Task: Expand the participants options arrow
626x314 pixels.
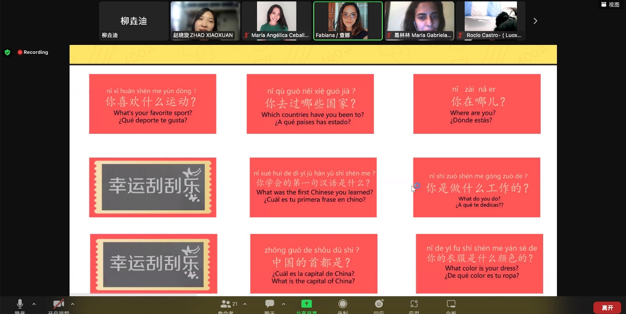Action: tap(245, 304)
